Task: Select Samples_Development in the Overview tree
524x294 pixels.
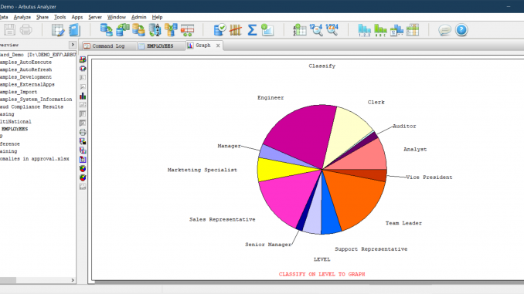Action: [x=26, y=77]
